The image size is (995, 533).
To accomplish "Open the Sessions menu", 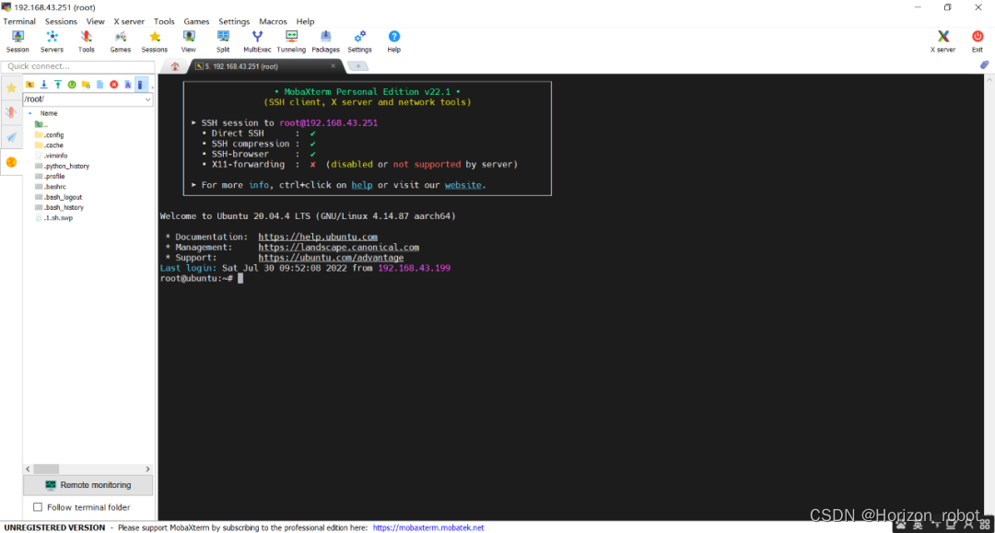I will (61, 21).
